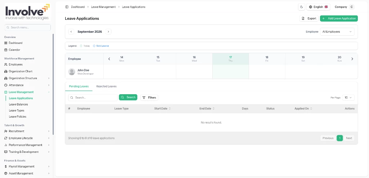Switch to Rejected Leaves tab

click(x=106, y=86)
